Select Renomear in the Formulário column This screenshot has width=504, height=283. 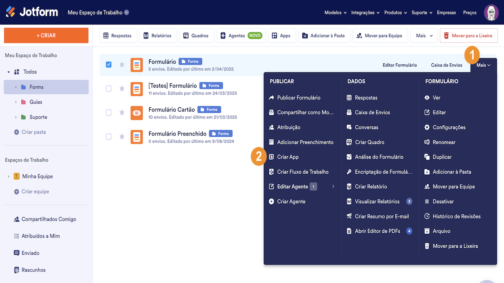(440, 142)
